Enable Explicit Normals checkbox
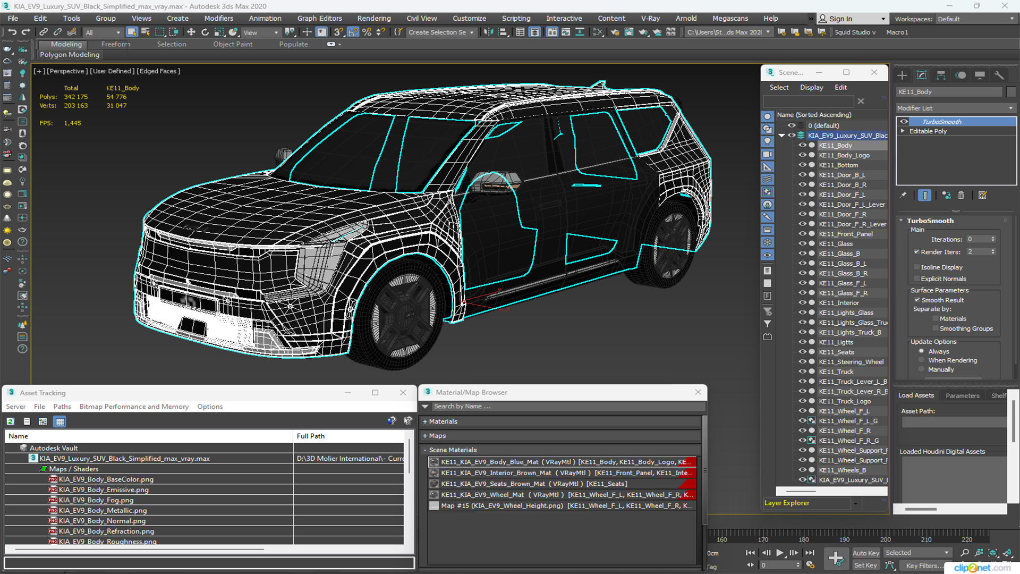This screenshot has width=1020, height=574. pyautogui.click(x=916, y=279)
